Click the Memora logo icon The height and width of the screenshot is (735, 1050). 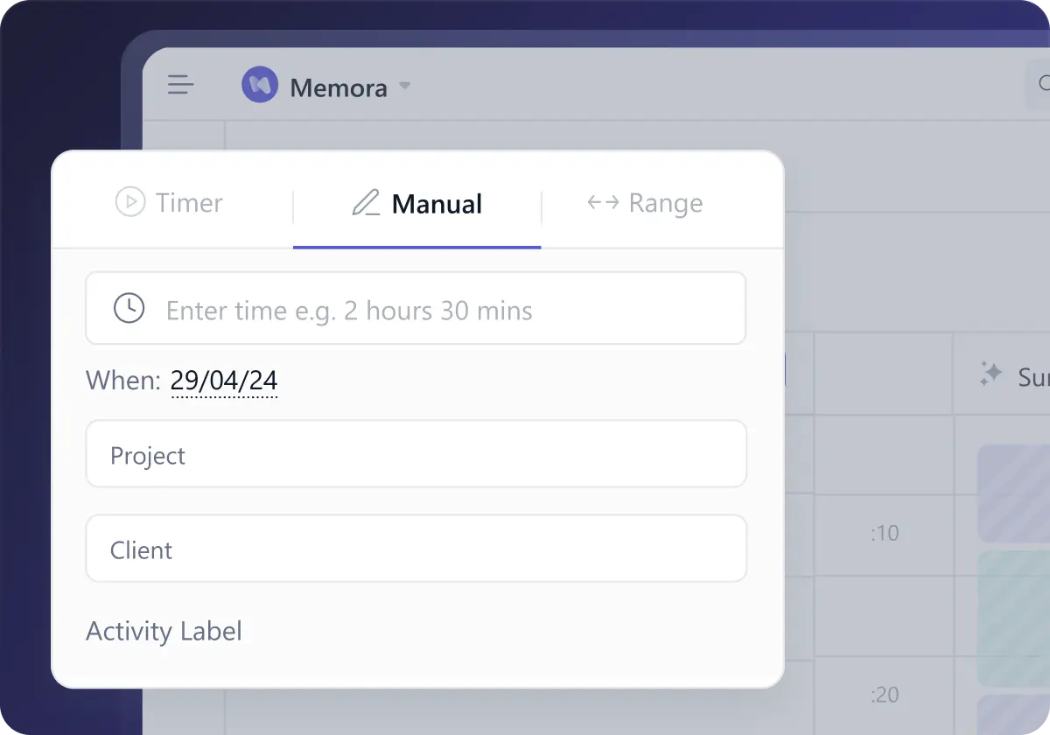(x=260, y=86)
